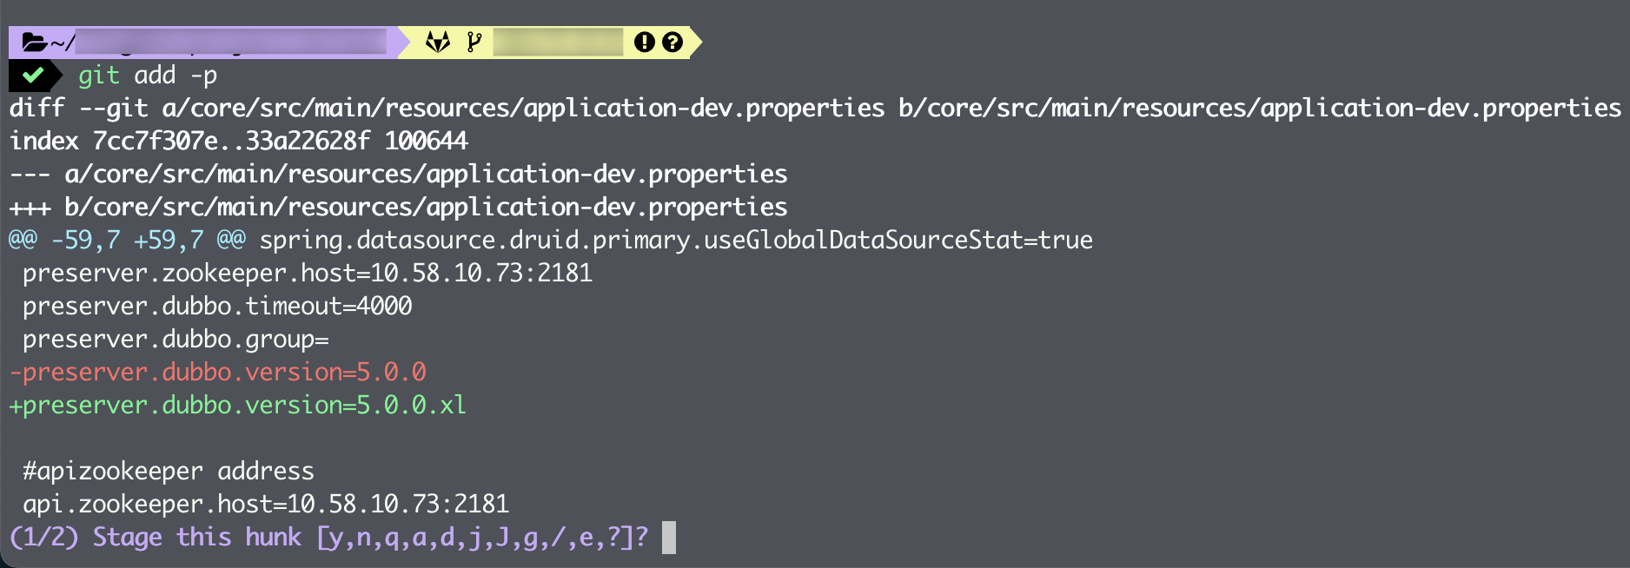
Task: Click the index 7cc7f307e..33a22628f line
Action: coord(238,141)
